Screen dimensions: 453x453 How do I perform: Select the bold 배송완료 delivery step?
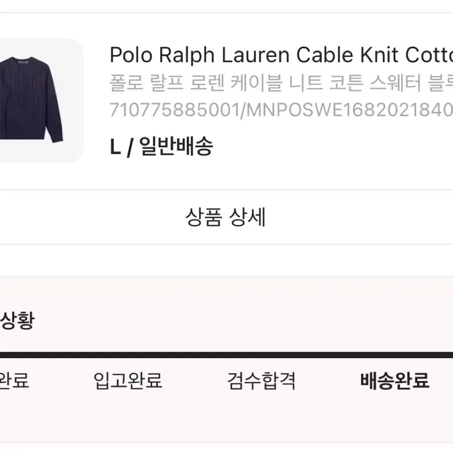pos(395,380)
